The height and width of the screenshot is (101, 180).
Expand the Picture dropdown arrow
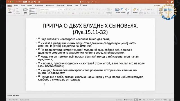point(120,10)
